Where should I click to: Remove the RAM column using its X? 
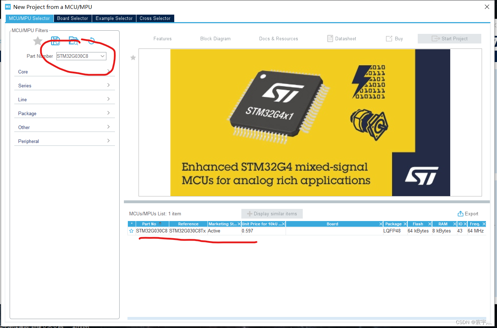pos(455,224)
